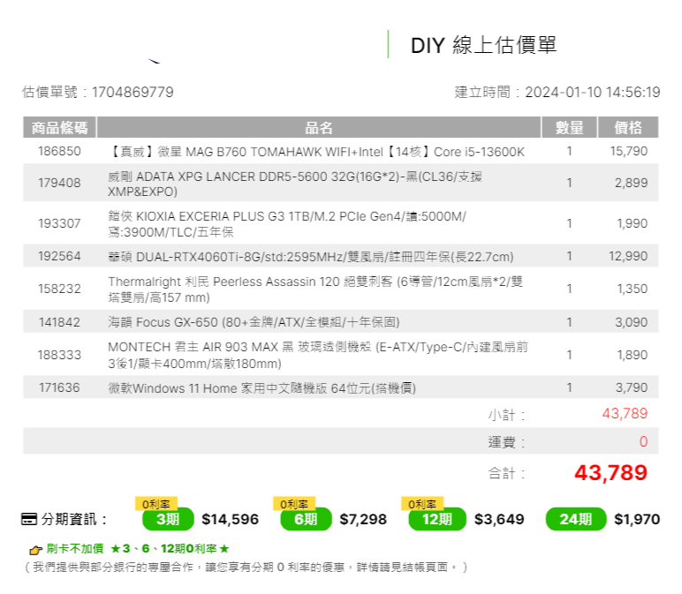This screenshot has width=682, height=594.
Task: Click the quantity 1 in the RTX4060Ti row
Action: point(569,256)
